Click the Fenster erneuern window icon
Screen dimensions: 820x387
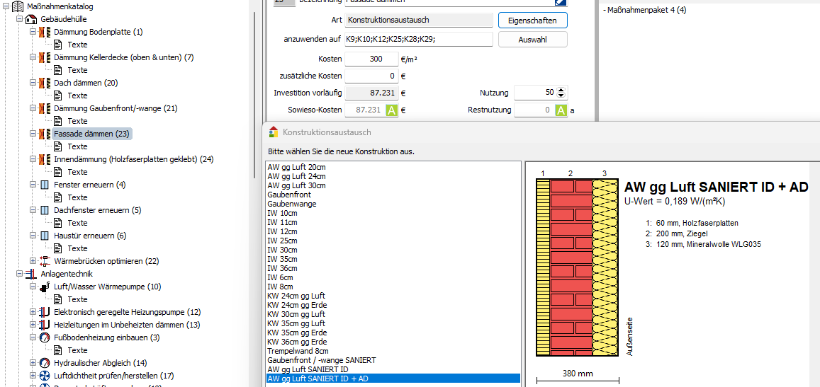[45, 185]
